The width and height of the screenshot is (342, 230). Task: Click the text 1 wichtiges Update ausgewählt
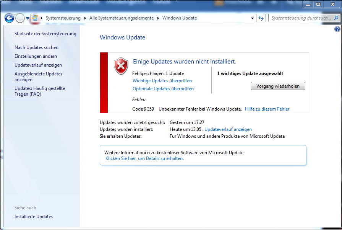coord(250,73)
